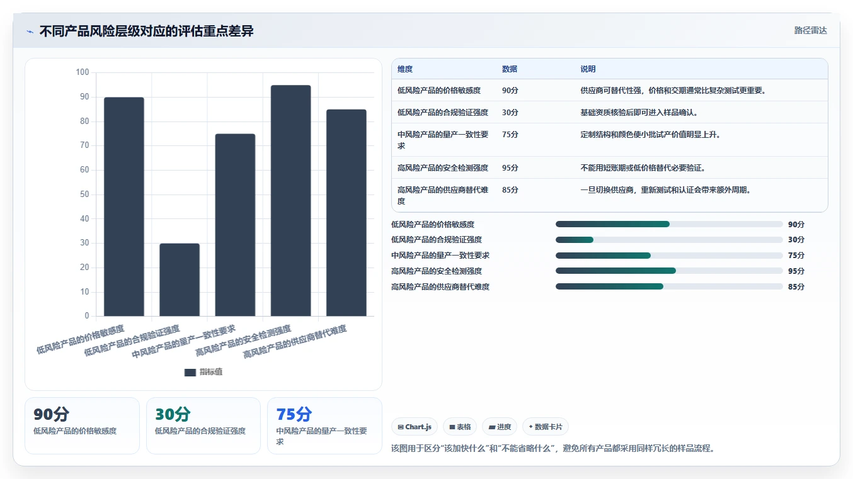The width and height of the screenshot is (853, 479).
Task: Click the 低风险产品的合规验证强度 chart bar
Action: click(x=180, y=279)
